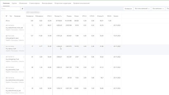Tick checkbox for kry_retargeting_rf_set campaign
169x95 pixels.
[x=3, y=57]
